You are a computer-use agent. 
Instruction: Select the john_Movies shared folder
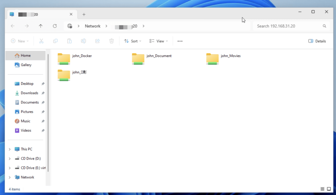[223, 59]
